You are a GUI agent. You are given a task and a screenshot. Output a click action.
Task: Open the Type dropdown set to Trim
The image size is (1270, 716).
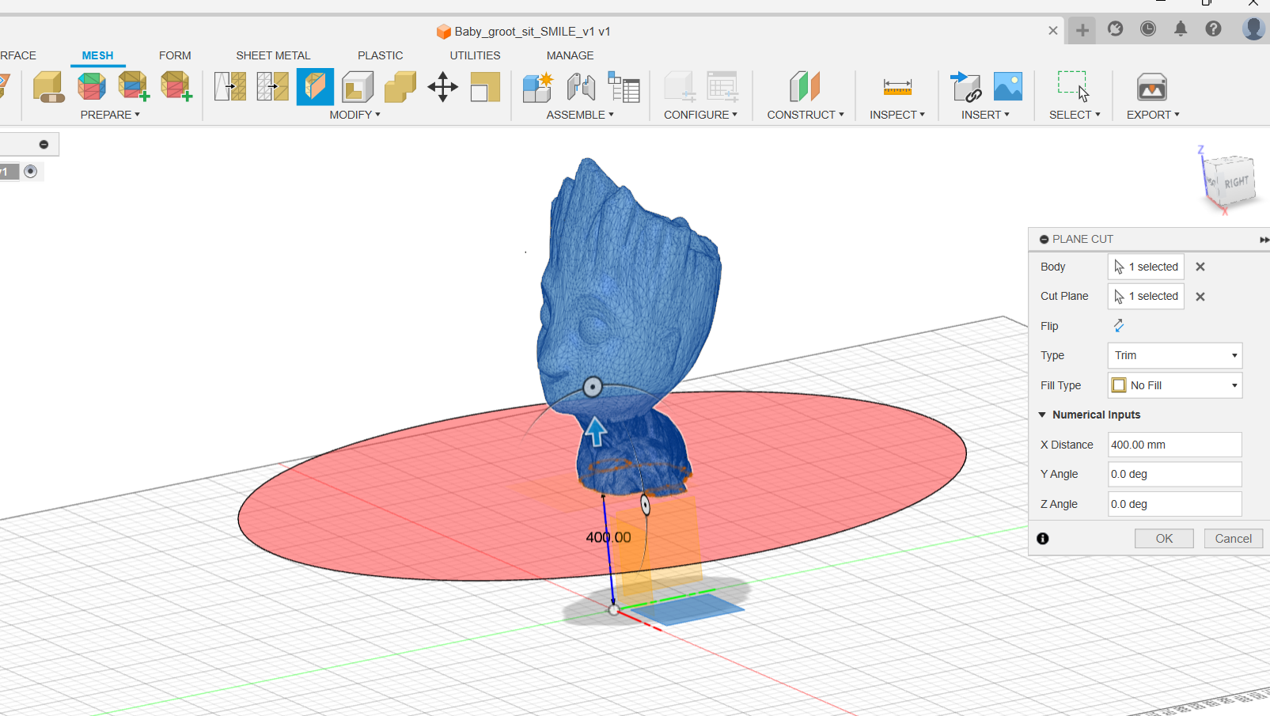(x=1175, y=355)
